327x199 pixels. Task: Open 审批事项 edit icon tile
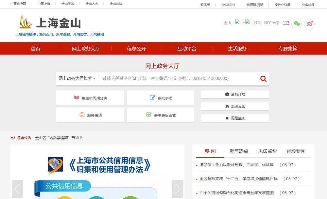(160, 98)
